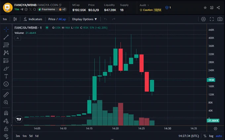Click the FANGYA token logo
This screenshot has width=225, height=140.
click(x=8, y=8)
